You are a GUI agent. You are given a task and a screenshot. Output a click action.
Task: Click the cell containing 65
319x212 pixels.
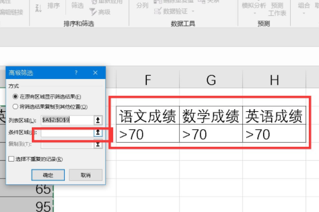tap(43, 189)
